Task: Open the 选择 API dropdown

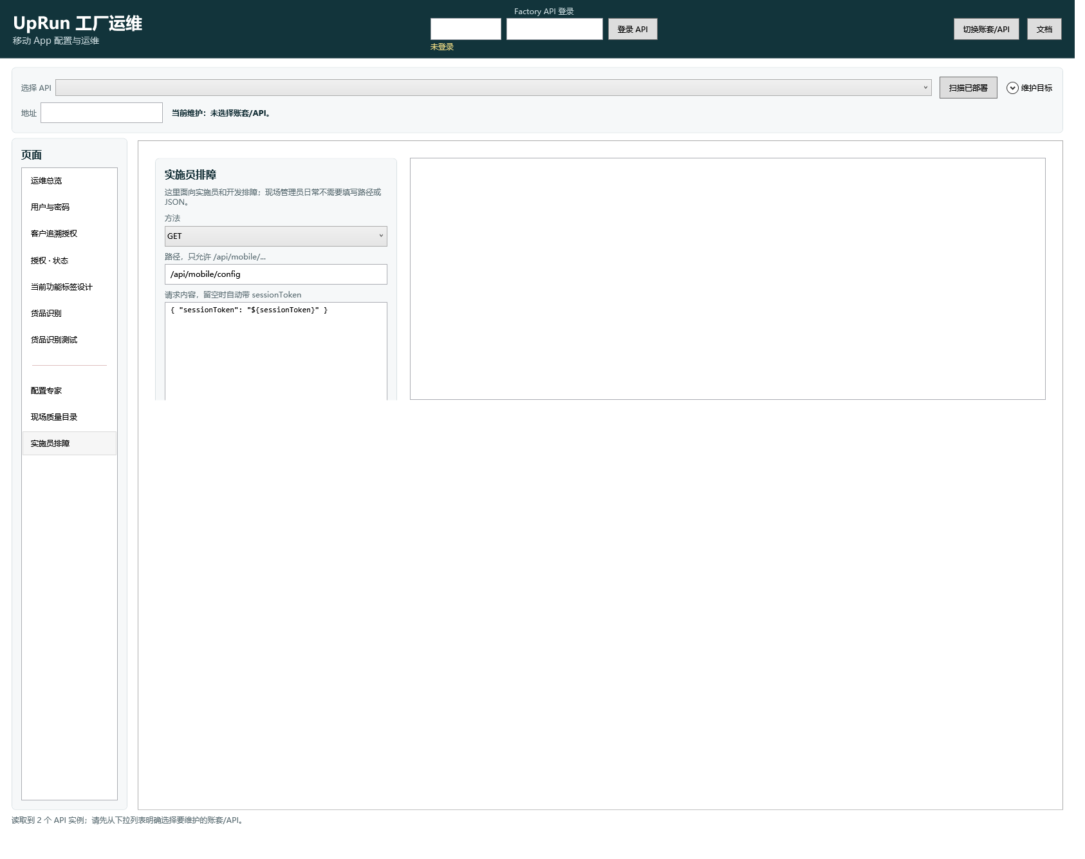Action: [493, 88]
